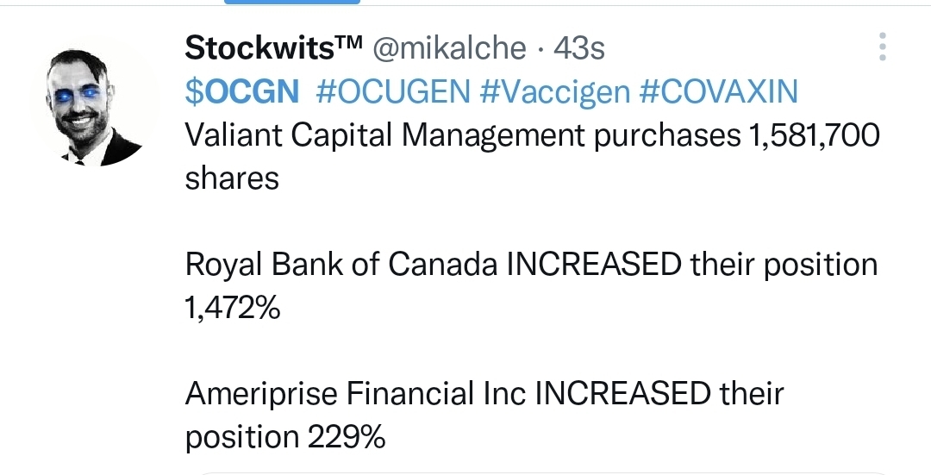The image size is (931, 475).
Task: Select the blue active tab indicator at top
Action: point(293,3)
